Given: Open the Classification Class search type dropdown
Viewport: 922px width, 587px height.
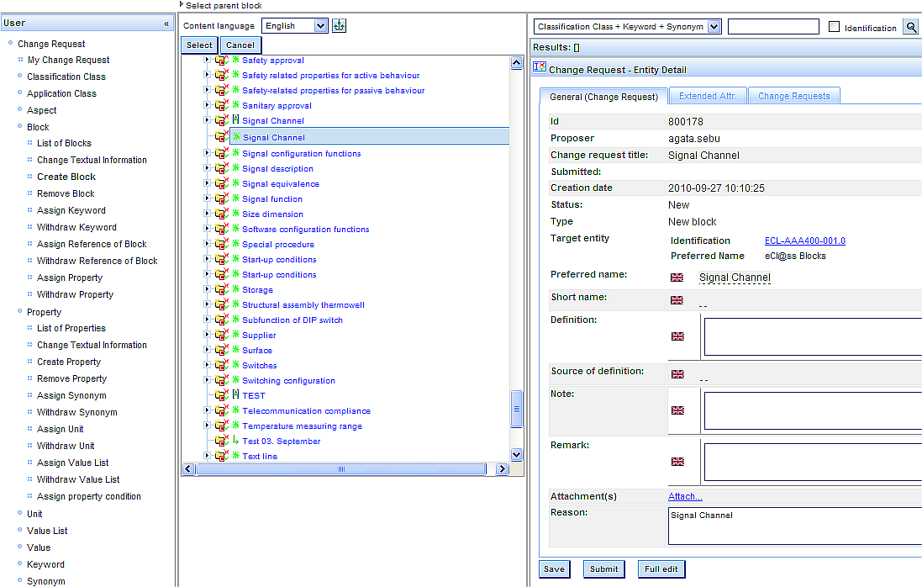Looking at the screenshot, I should 628,27.
